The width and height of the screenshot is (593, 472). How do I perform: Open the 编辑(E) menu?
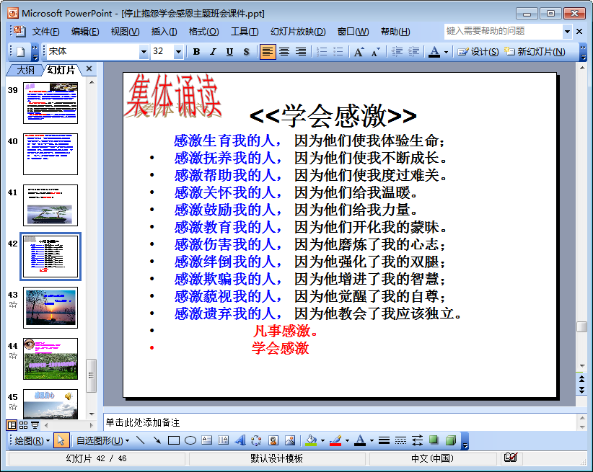(85, 32)
